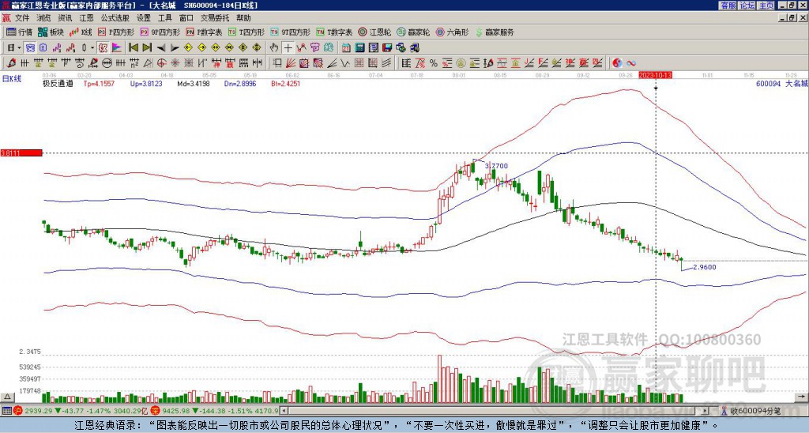Viewport: 809px width, 433px height.
Task: Open the T四方形 tool
Action: click(x=246, y=32)
